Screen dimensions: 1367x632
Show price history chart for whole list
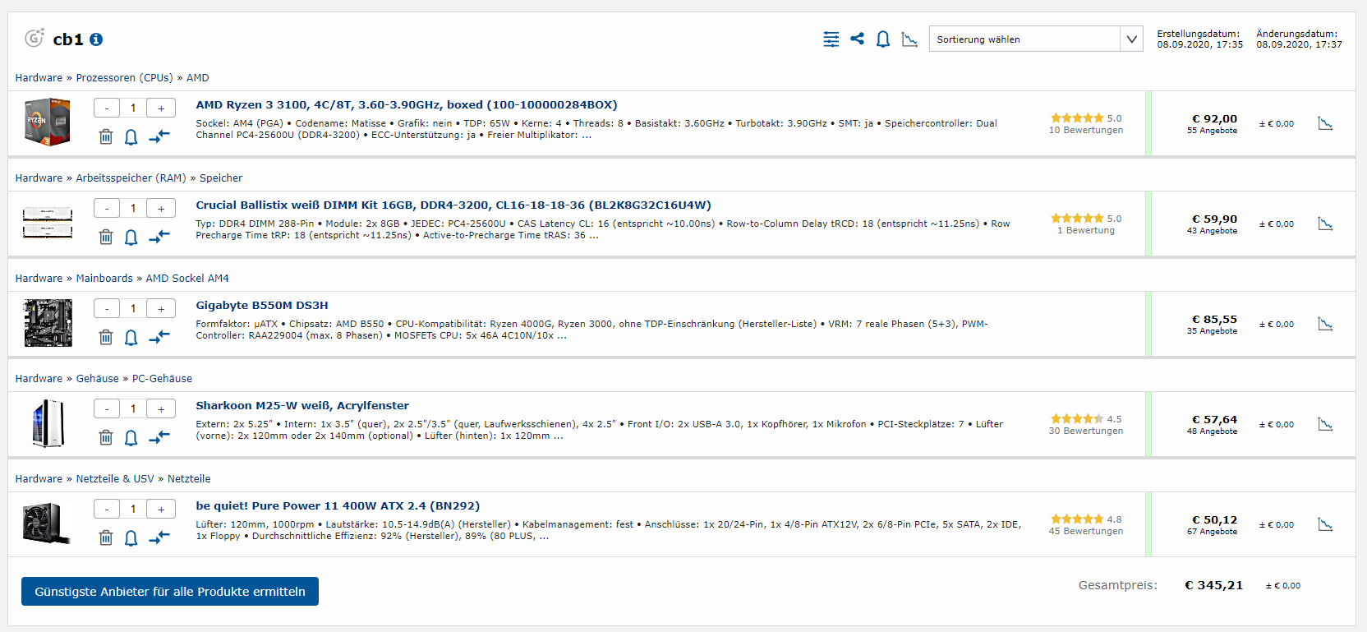point(909,39)
